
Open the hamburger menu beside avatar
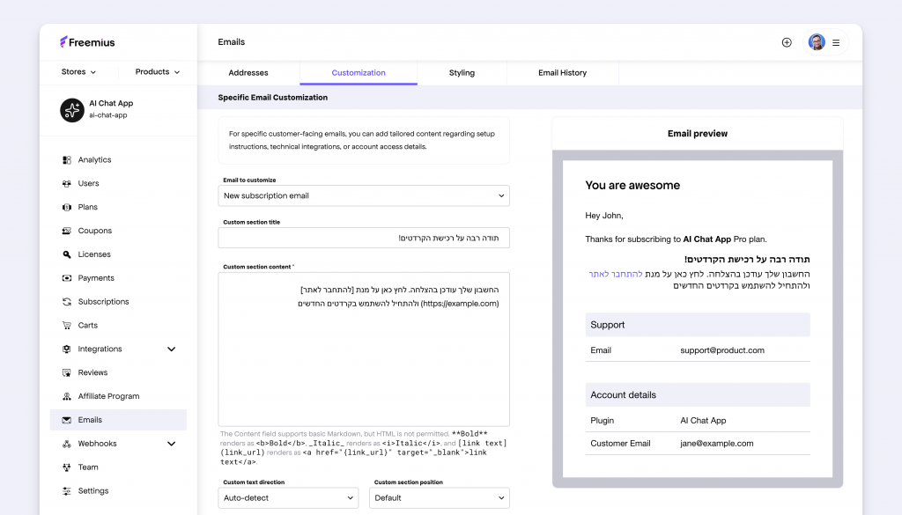836,42
